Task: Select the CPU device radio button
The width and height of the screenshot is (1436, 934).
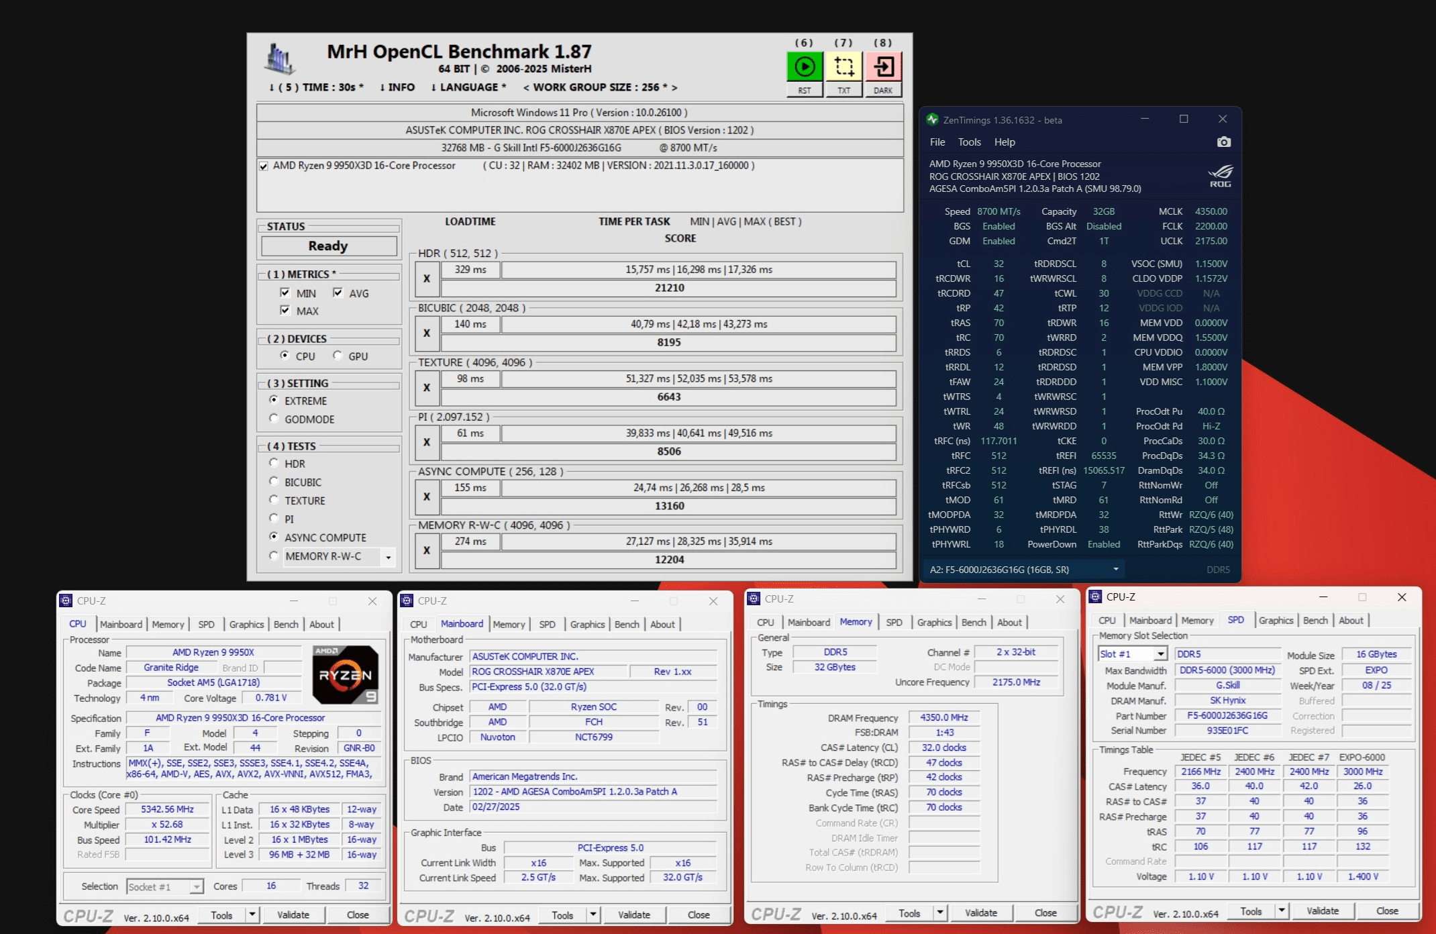Action: (x=285, y=356)
